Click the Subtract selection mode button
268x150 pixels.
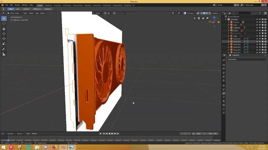[26, 9]
